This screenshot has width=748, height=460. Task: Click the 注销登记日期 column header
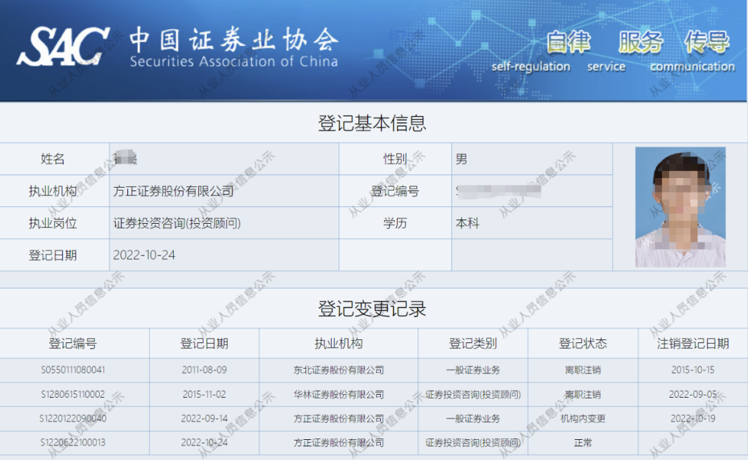click(693, 344)
